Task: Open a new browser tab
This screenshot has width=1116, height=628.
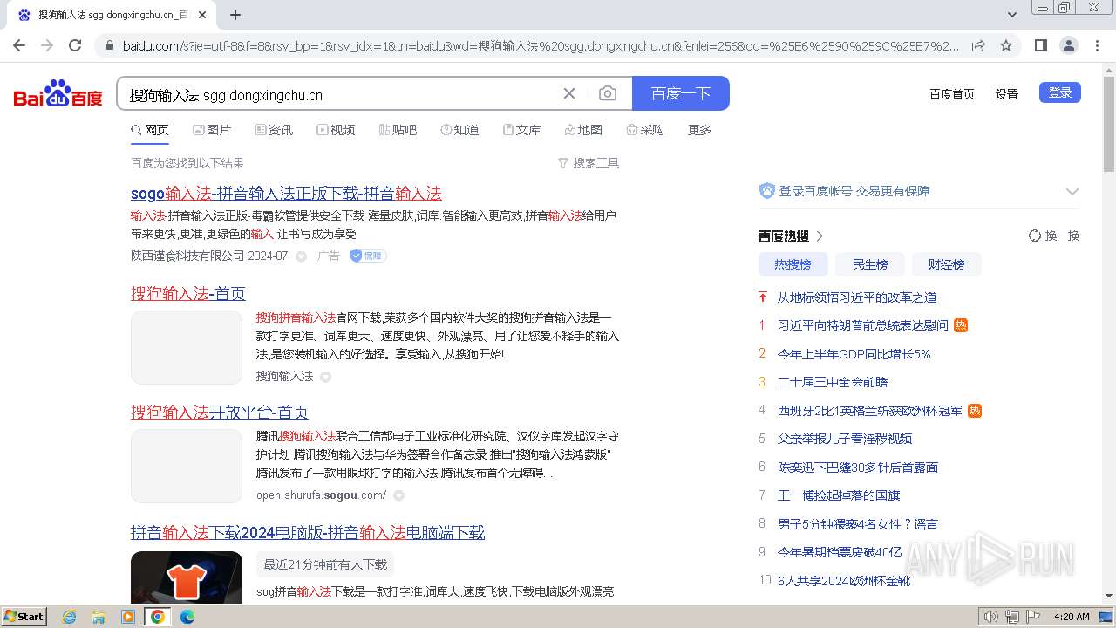Action: [x=235, y=15]
